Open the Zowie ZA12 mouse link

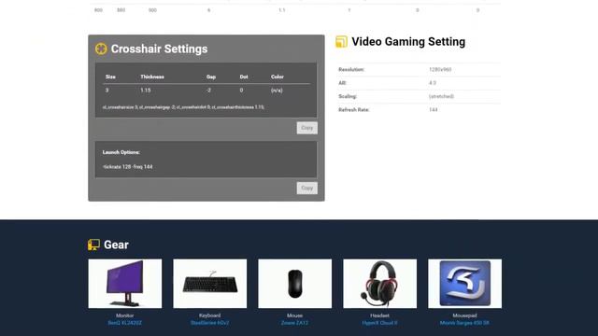295,323
